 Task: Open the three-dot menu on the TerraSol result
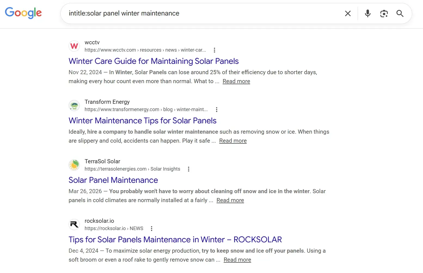coord(189,169)
